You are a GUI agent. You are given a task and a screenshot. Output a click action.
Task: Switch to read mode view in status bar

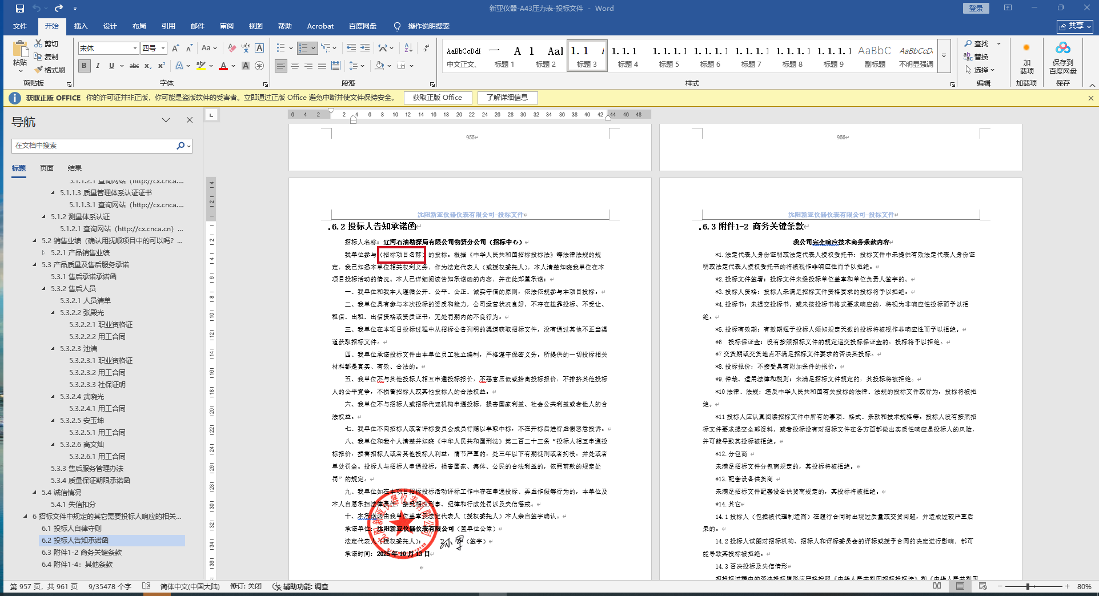click(937, 586)
